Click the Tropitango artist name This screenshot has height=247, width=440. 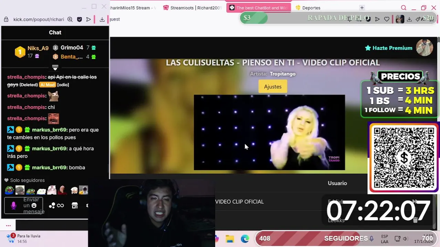283,74
